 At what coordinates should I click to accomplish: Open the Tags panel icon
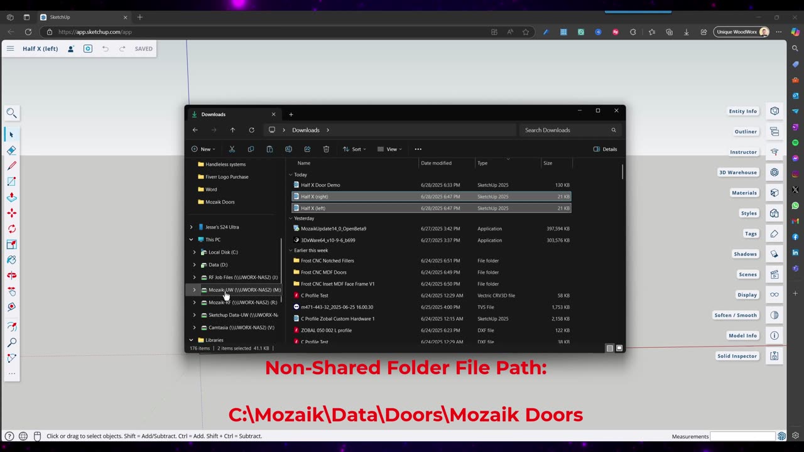(774, 234)
